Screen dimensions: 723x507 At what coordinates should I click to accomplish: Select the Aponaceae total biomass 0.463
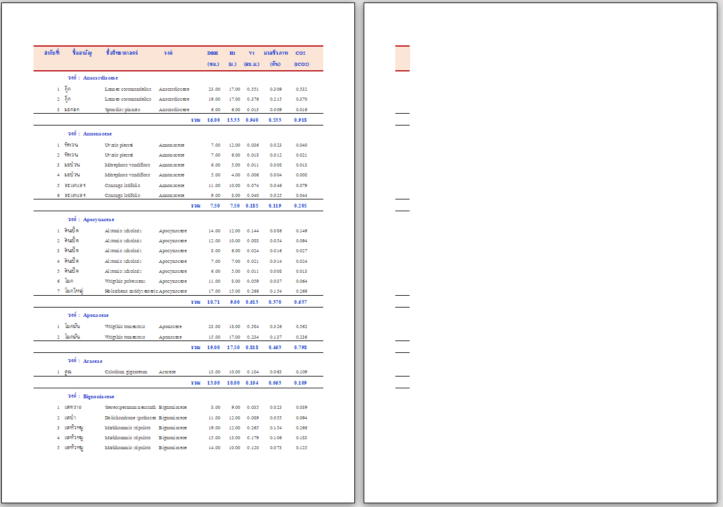275,348
